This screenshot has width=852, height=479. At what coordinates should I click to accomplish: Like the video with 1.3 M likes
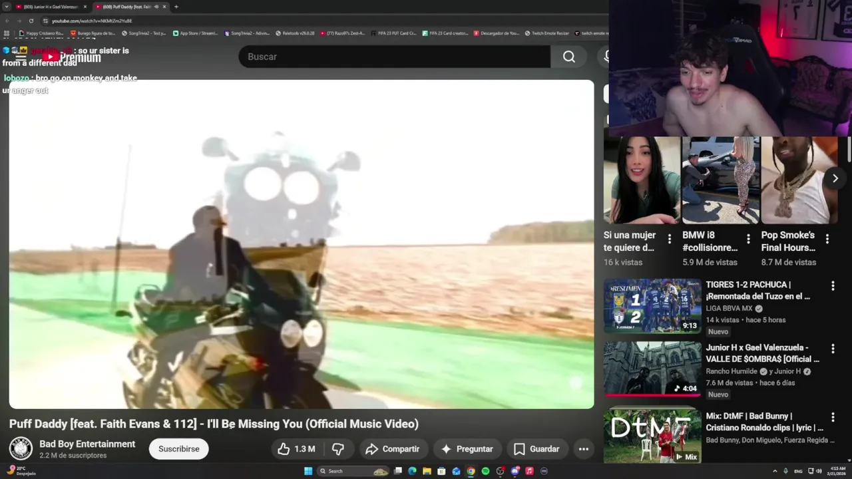coord(297,449)
